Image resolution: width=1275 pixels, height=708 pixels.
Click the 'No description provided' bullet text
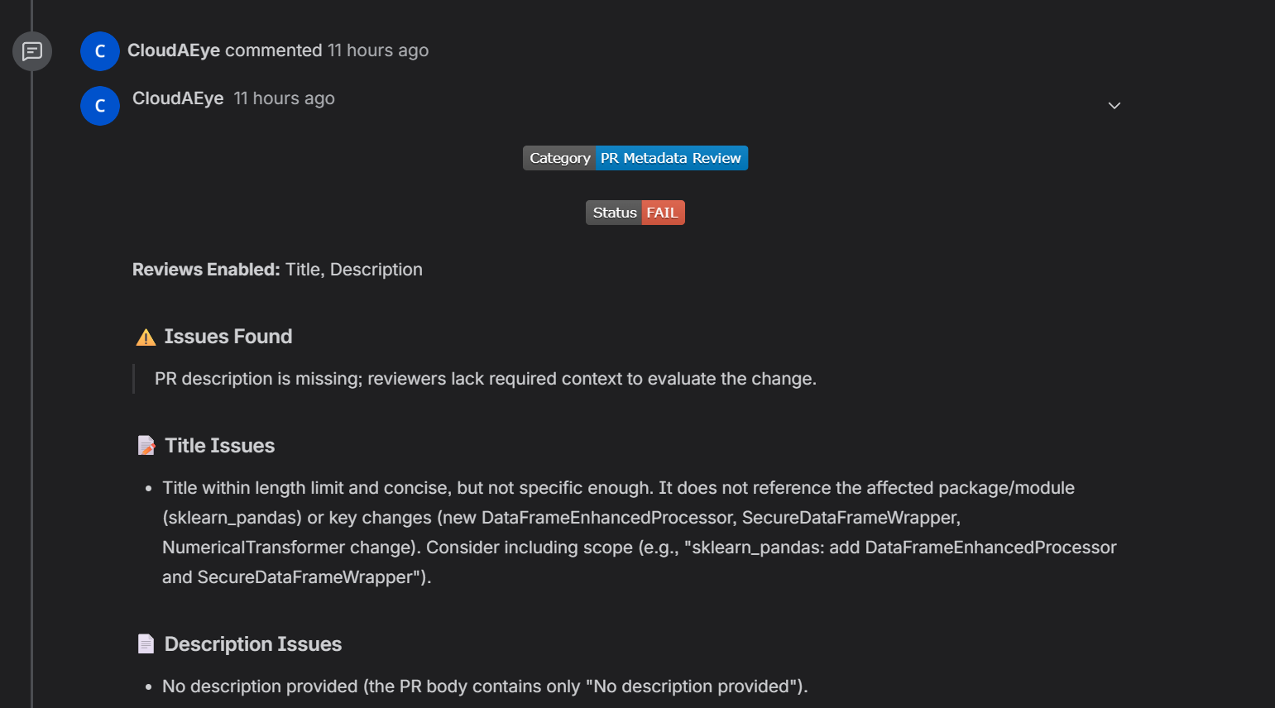(484, 686)
